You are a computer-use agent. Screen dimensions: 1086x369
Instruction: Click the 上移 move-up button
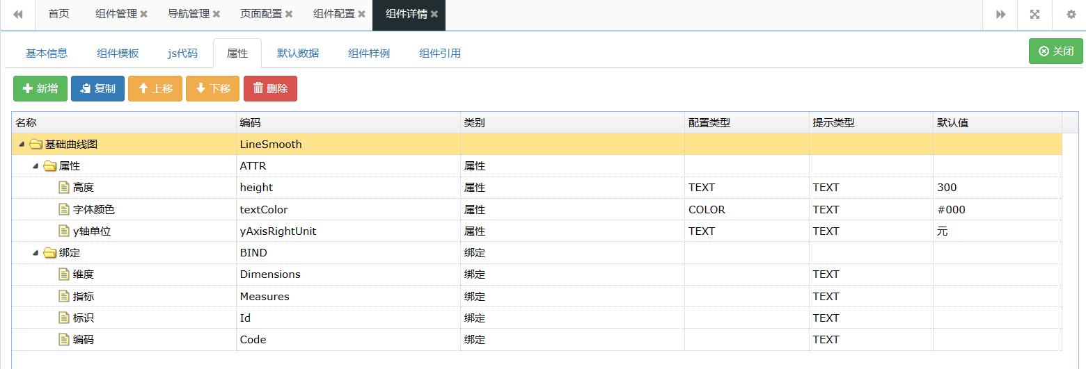click(155, 88)
